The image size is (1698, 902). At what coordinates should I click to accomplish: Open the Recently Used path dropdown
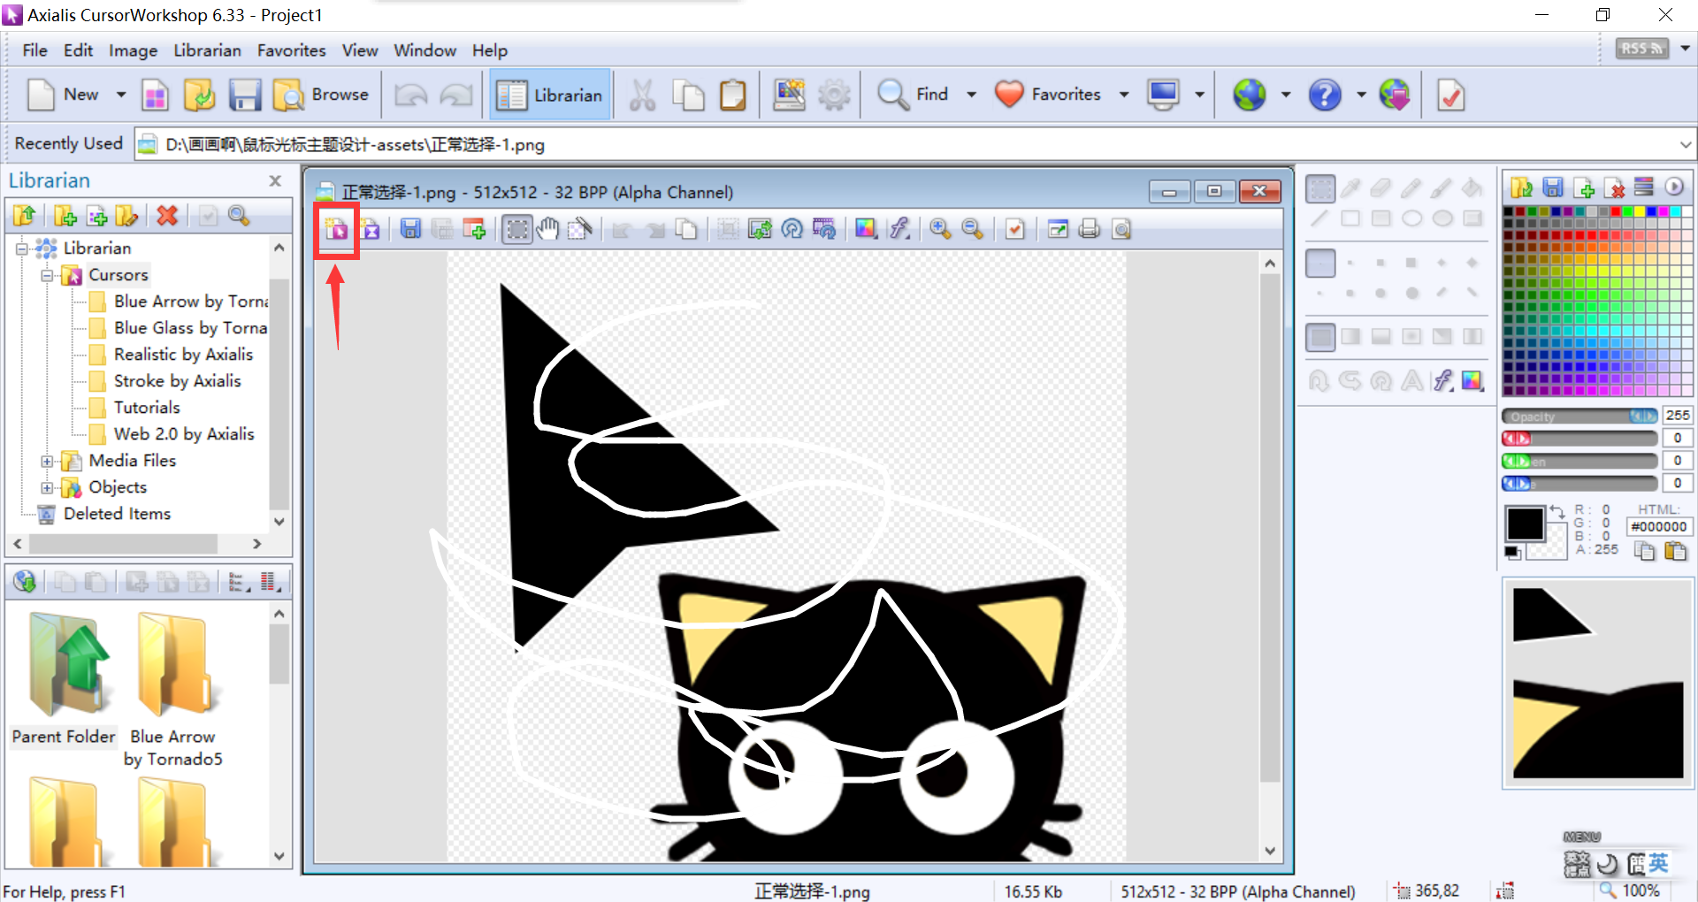pos(1686,144)
